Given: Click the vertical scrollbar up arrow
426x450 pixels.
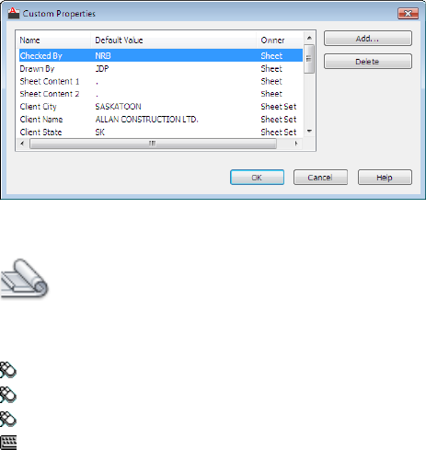Looking at the screenshot, I should [x=309, y=38].
